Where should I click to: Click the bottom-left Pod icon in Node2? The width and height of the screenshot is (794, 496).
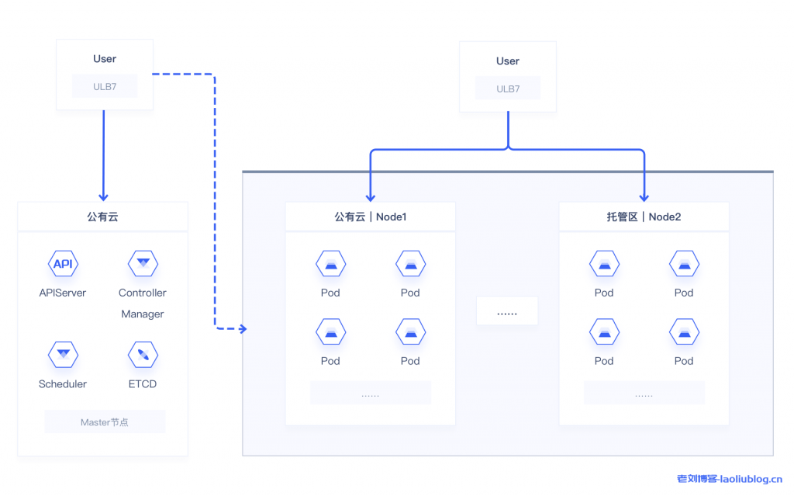point(604,332)
